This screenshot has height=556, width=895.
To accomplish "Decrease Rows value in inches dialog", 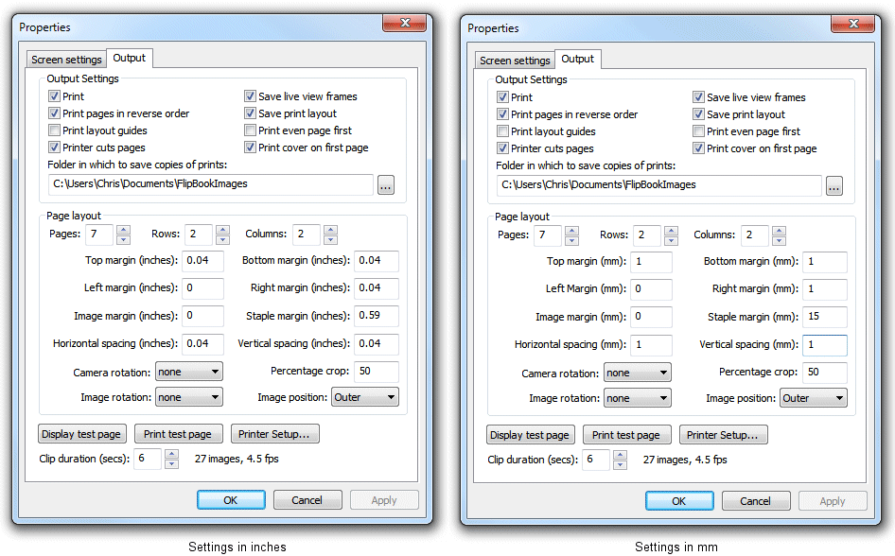I will tap(222, 239).
